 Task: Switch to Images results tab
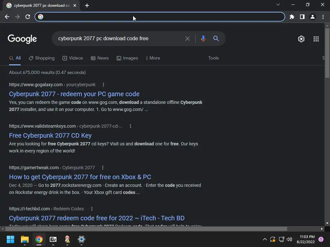tap(127, 58)
